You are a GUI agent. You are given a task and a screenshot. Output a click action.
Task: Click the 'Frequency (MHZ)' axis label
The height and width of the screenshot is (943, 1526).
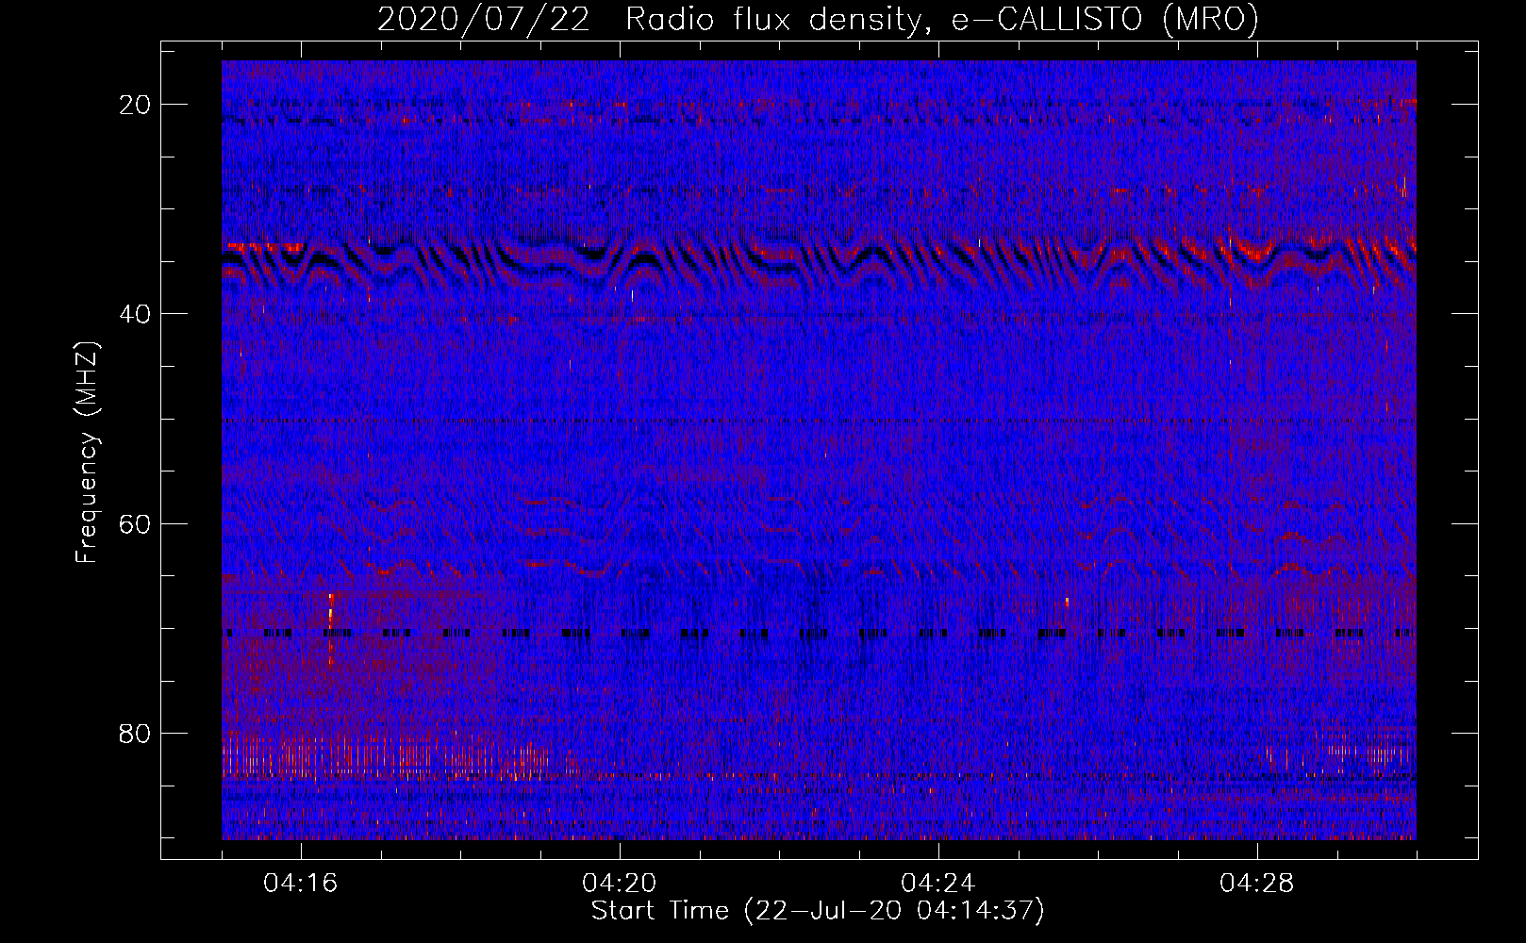(x=87, y=453)
